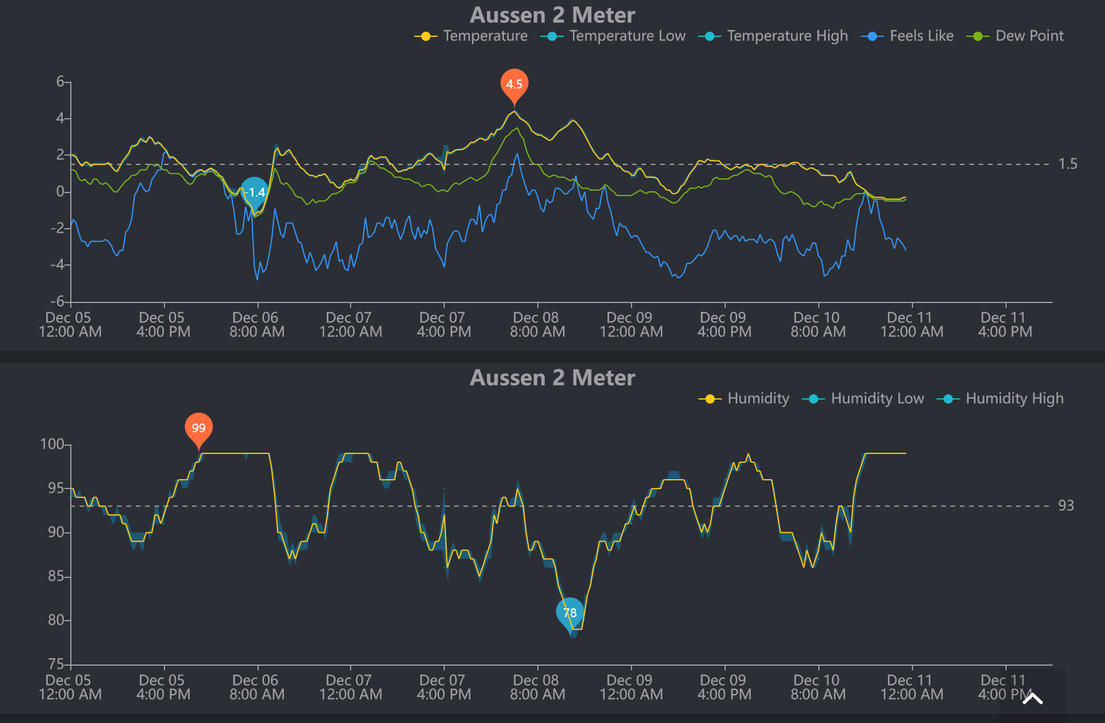This screenshot has height=723, width=1105.
Task: Click Dec 09 4:00 PM on humidity axis
Action: coord(725,687)
